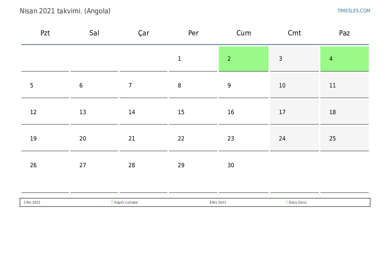
Task: Open the TIMESLES.COM link
Action: [x=354, y=11]
